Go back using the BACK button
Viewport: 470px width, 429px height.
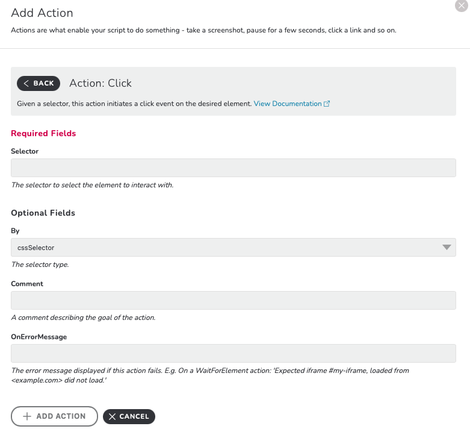[x=39, y=83]
